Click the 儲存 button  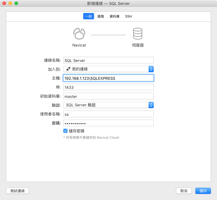pos(203,191)
